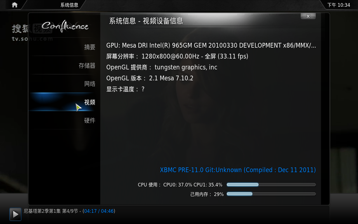Click the playback time 04:17 / 04:46
The image size is (358, 224).
tap(99, 211)
